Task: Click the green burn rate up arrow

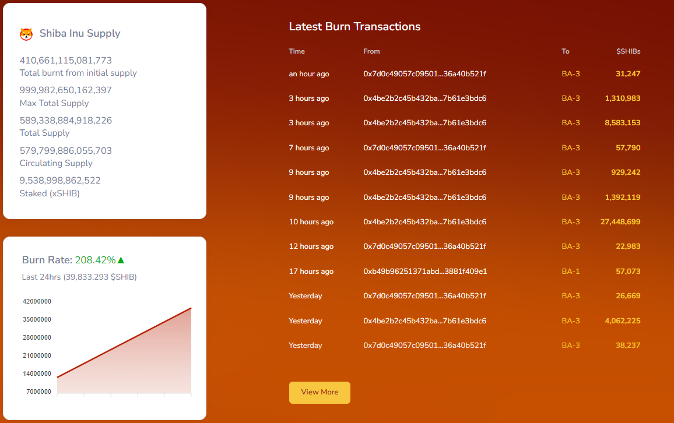Action: 121,260
